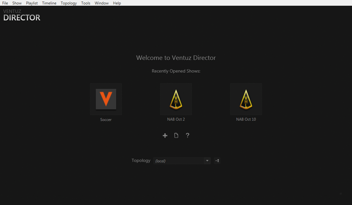Click the Soccer show name label
Viewport: 352px width, 205px height.
point(106,120)
